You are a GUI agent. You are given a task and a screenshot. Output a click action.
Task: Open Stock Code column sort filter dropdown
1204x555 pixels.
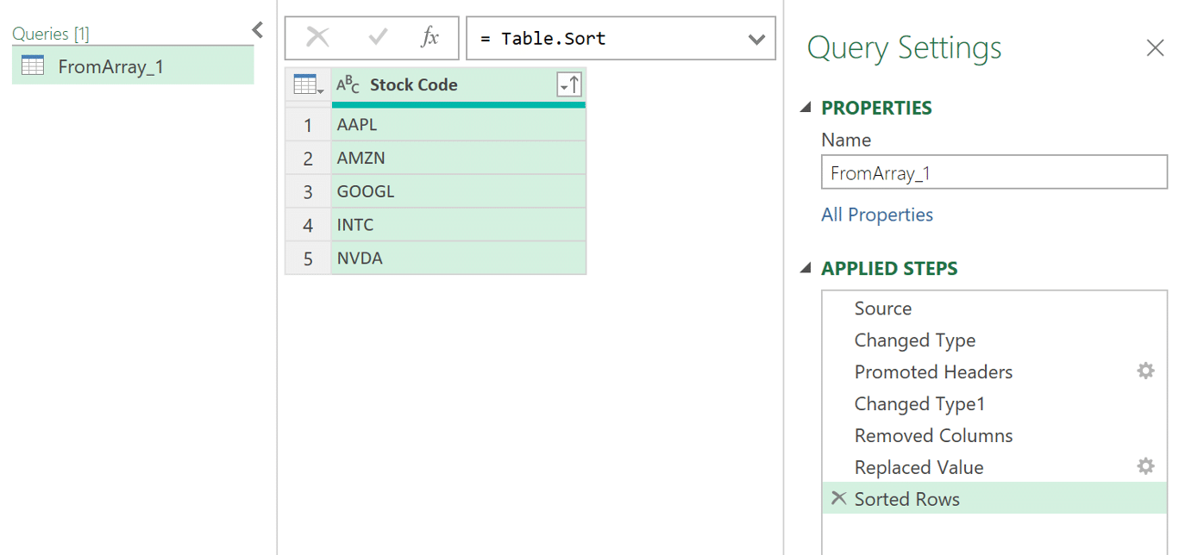point(569,84)
